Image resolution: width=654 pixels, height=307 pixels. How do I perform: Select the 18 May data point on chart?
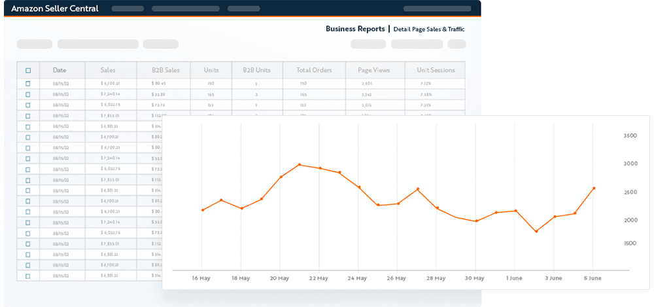tap(242, 208)
